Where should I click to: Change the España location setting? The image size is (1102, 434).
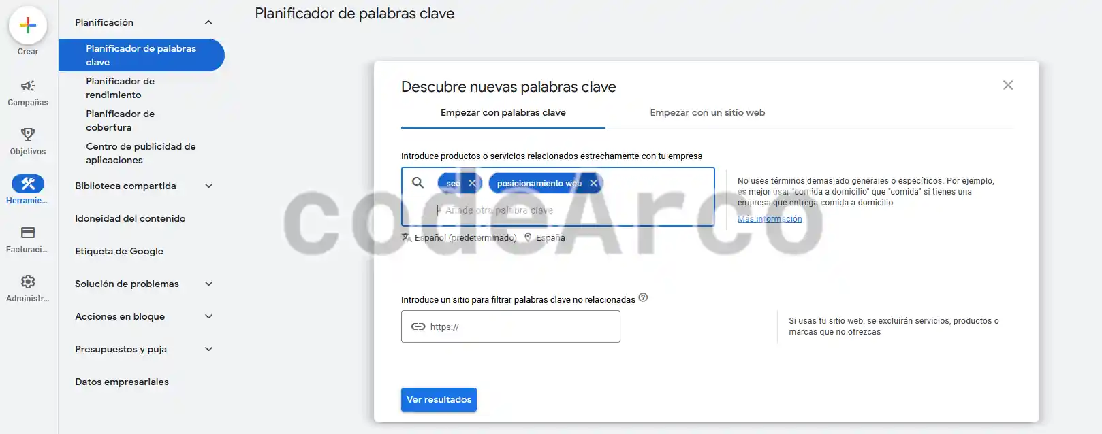(x=550, y=237)
